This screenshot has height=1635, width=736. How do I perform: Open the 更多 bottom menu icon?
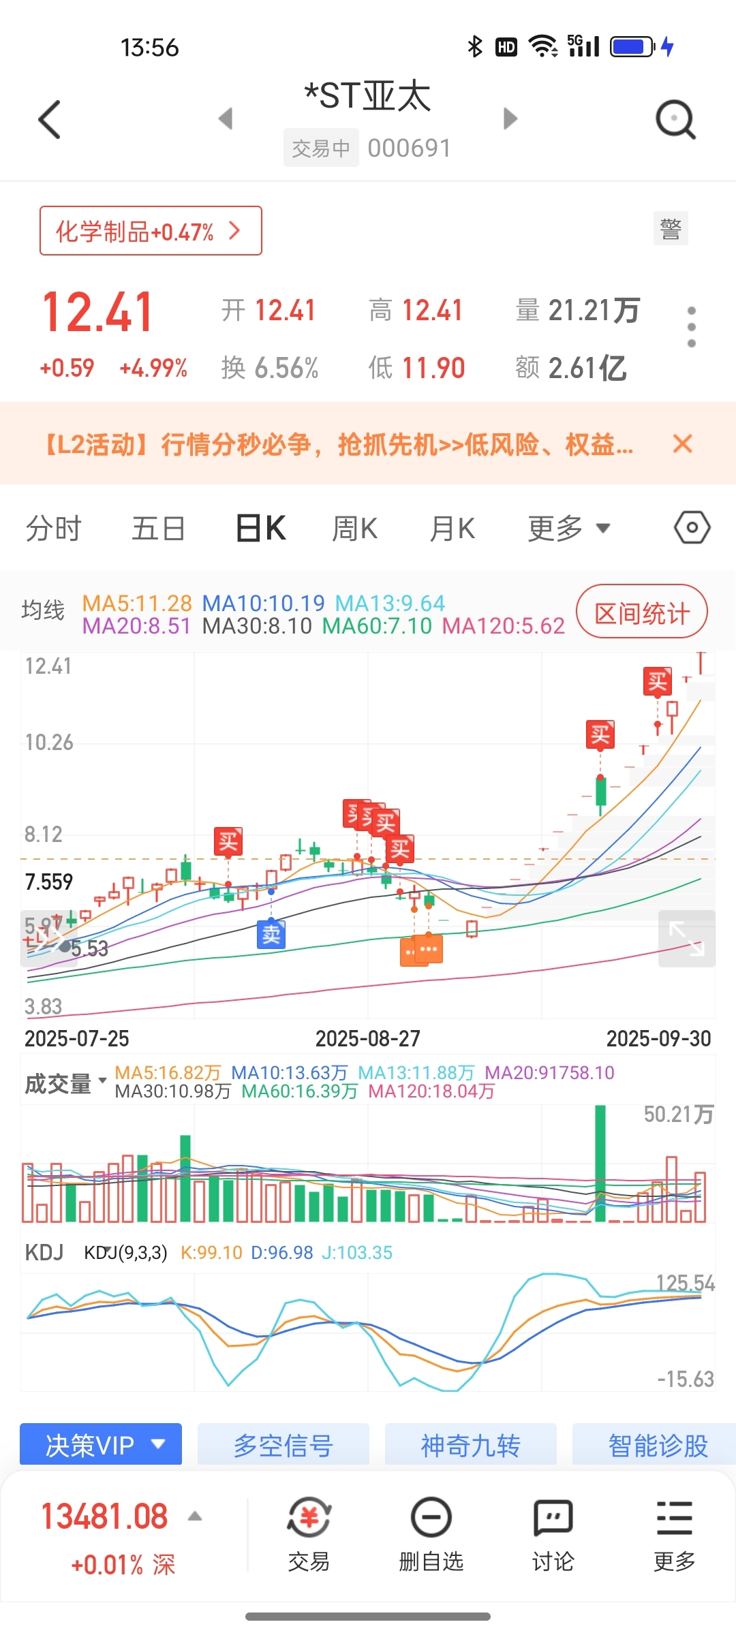675,1536
